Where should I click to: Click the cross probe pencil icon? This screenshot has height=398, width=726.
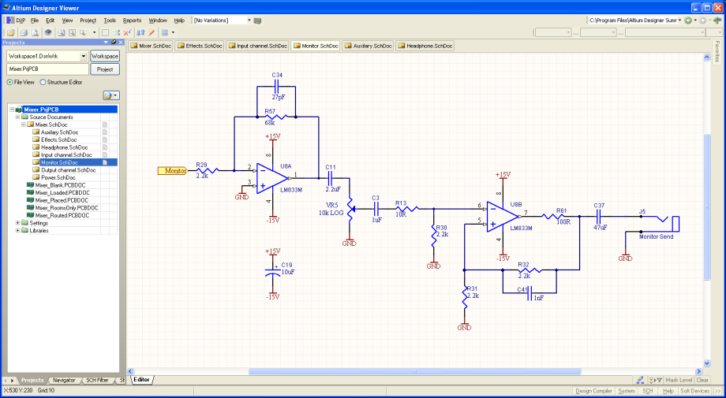pyautogui.click(x=151, y=32)
